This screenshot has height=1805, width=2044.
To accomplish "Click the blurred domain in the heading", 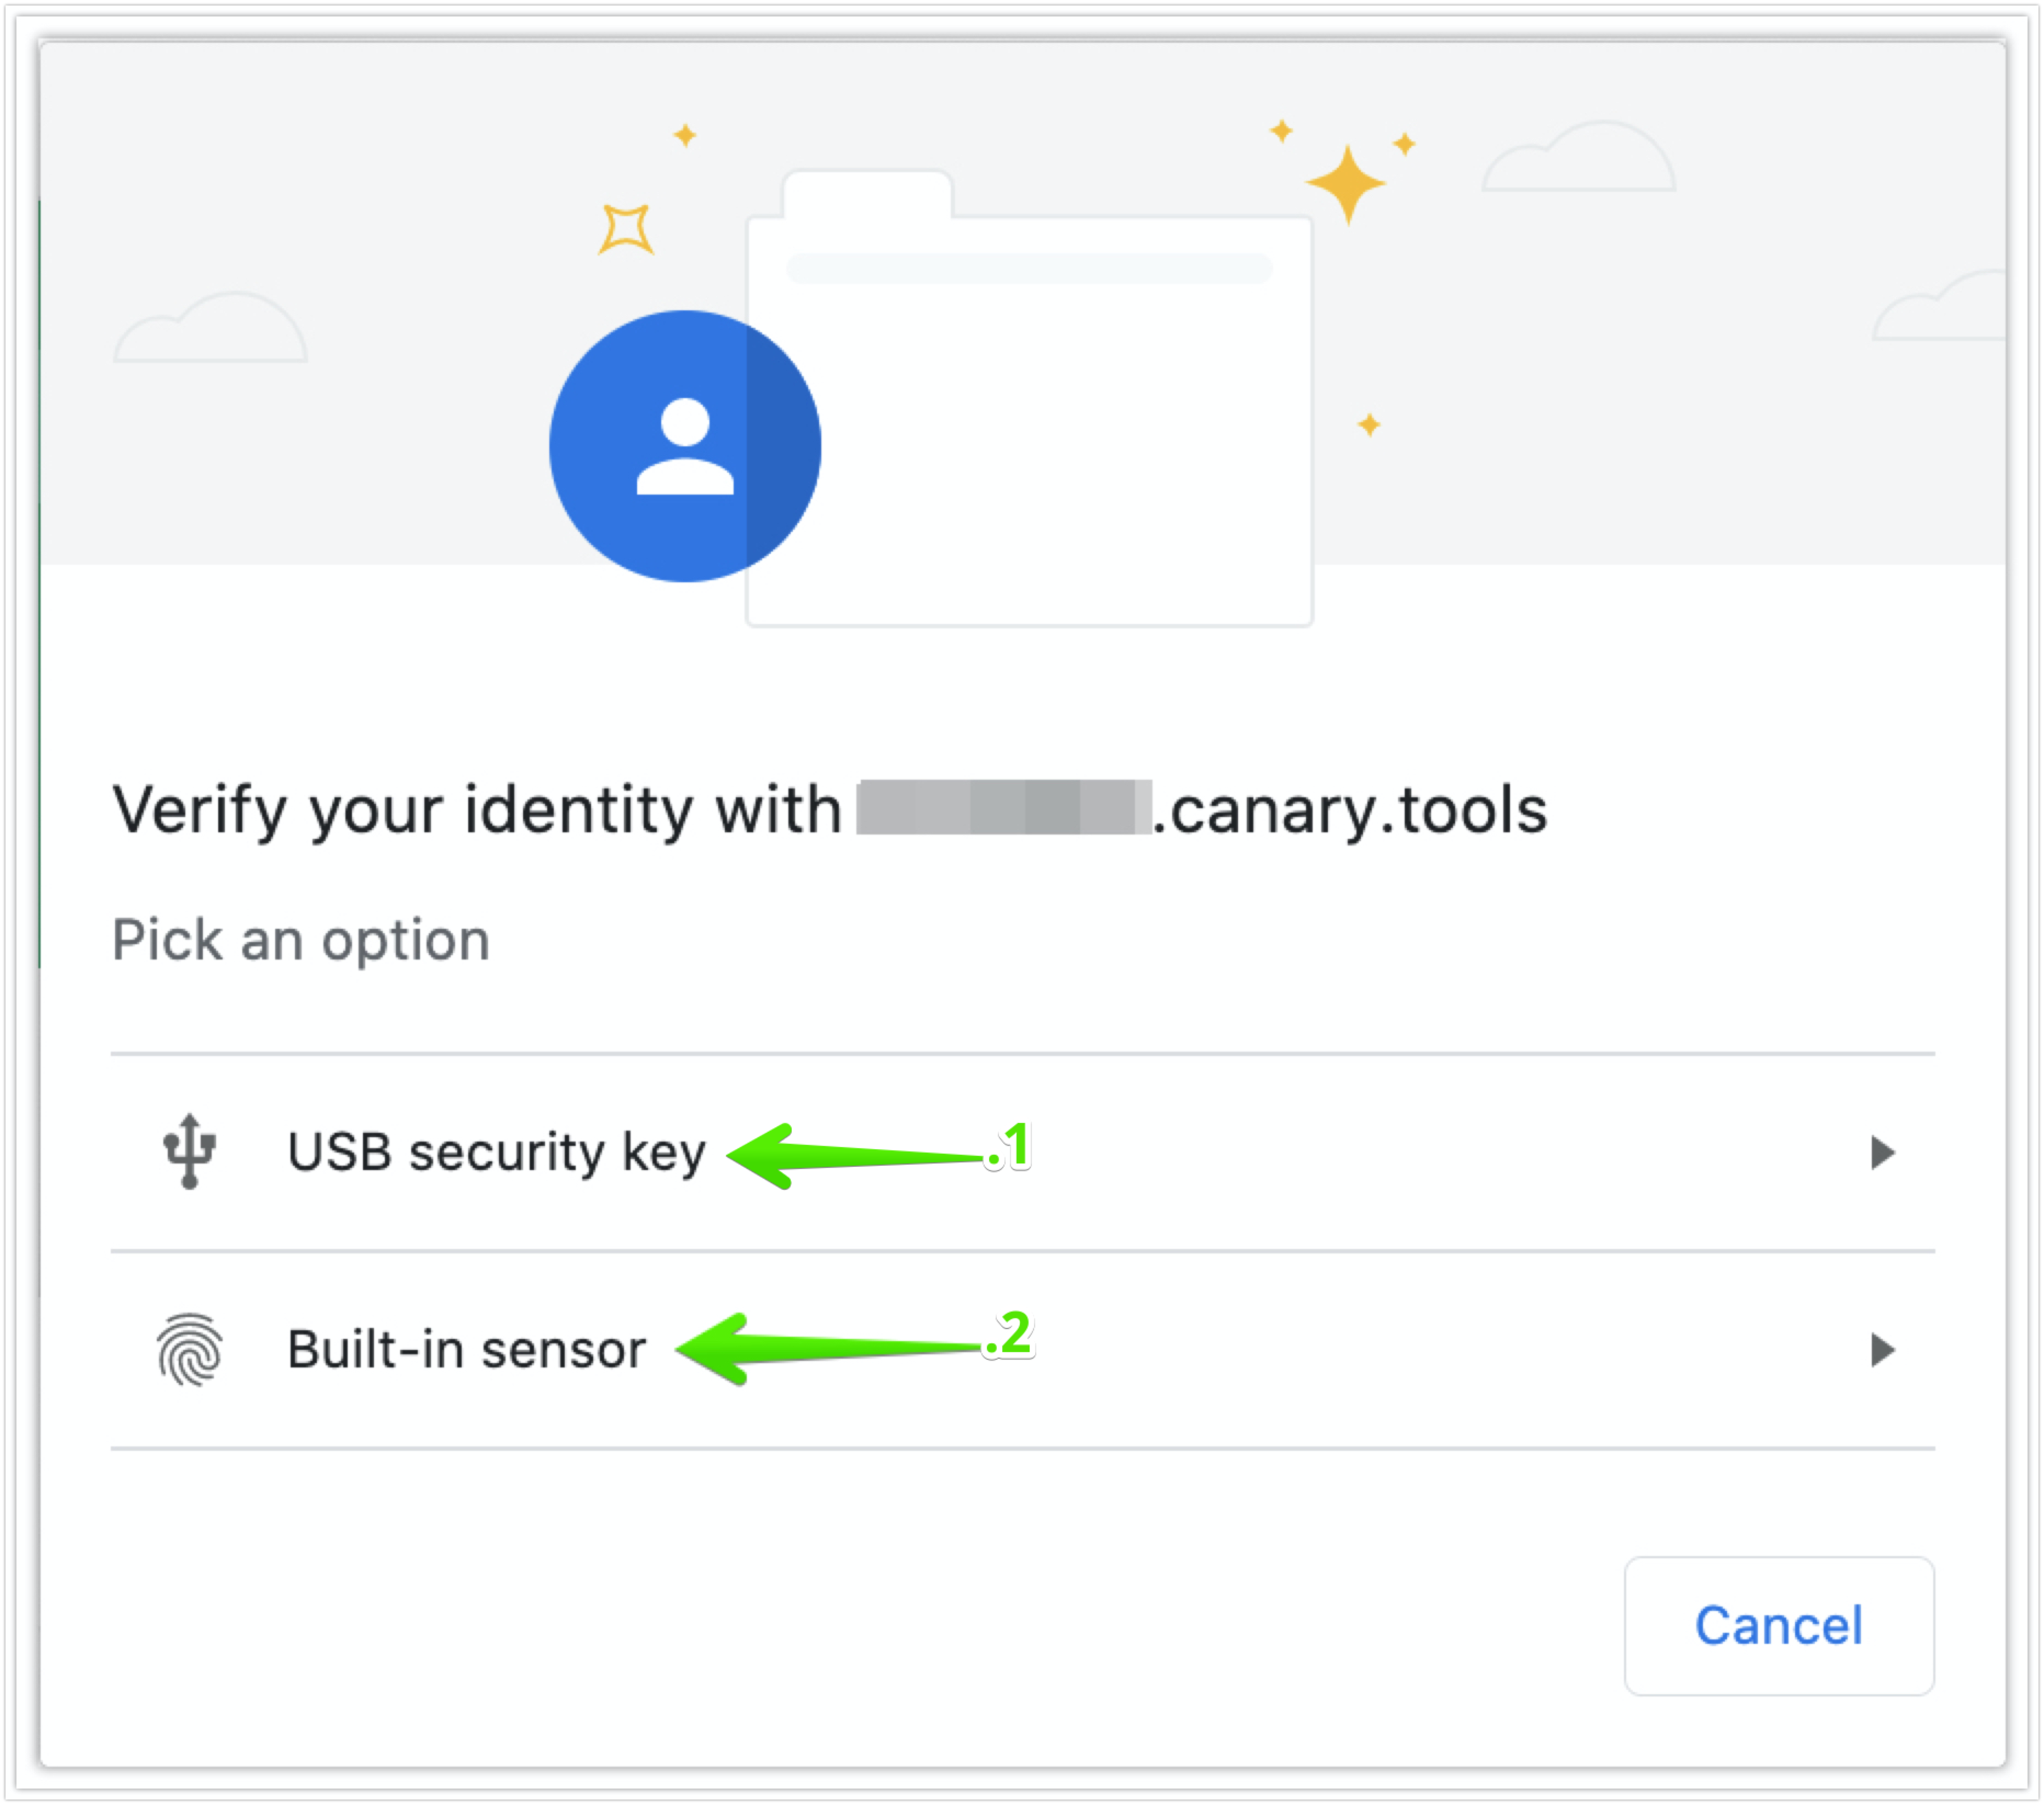I will pos(1004,807).
